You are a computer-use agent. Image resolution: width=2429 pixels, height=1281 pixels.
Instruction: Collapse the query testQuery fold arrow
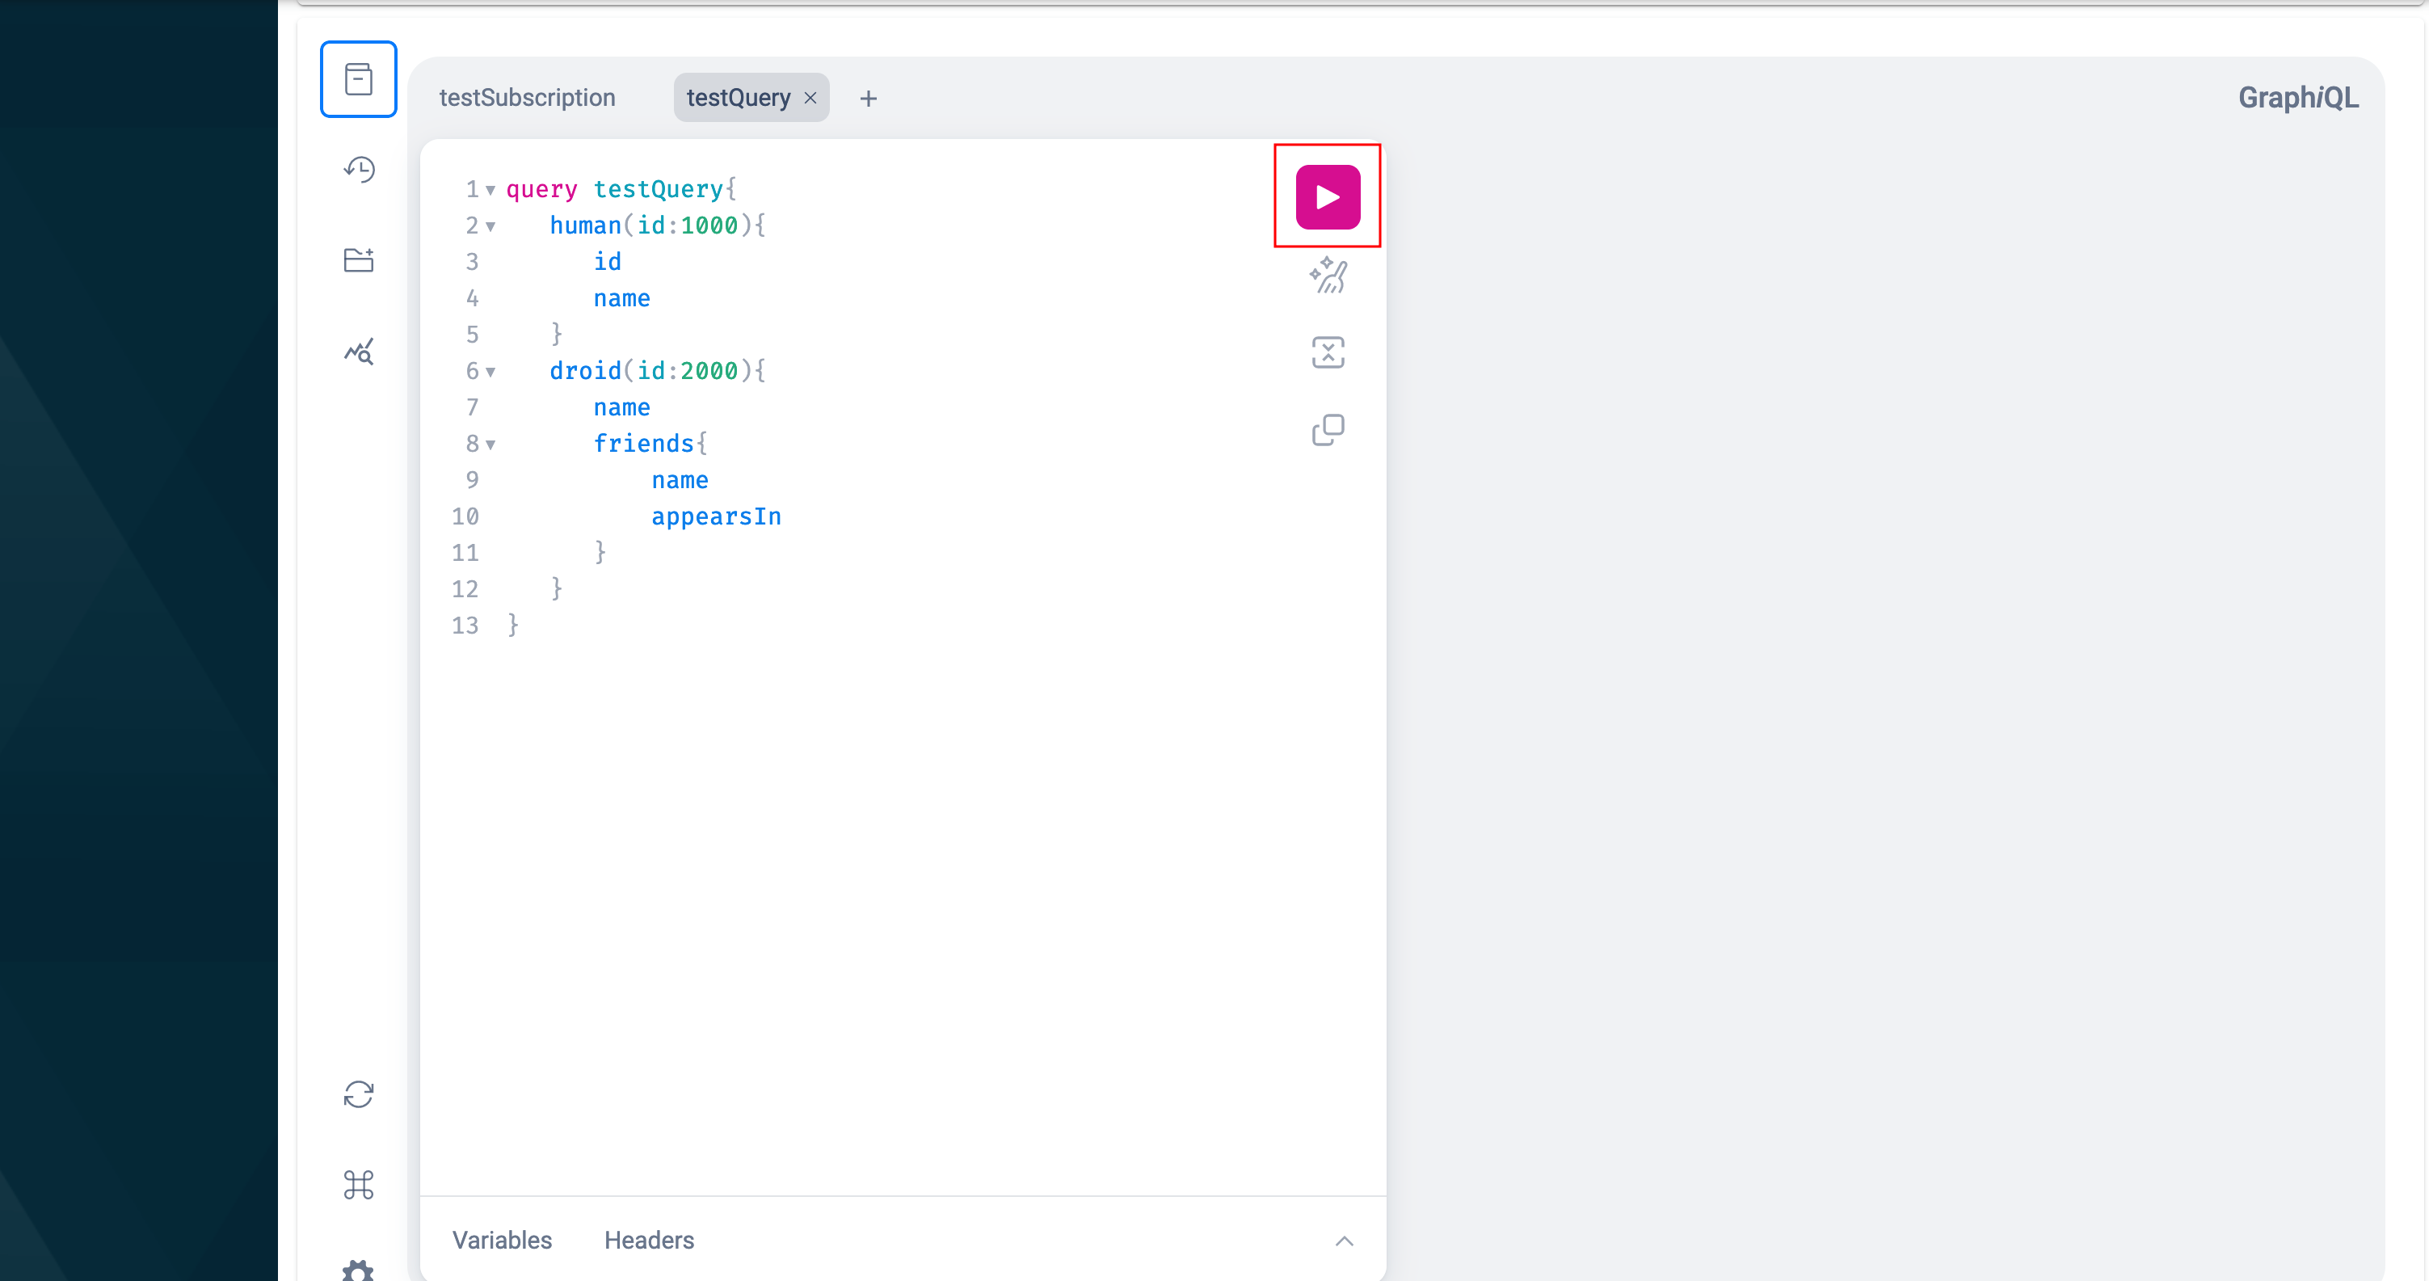coord(490,191)
